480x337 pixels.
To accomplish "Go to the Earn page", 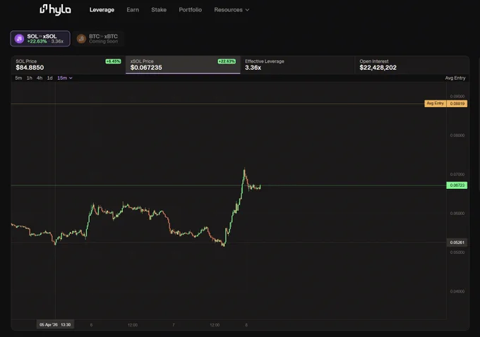I will pos(133,10).
